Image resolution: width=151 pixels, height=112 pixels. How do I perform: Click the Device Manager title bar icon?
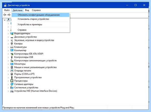click(x=5, y=5)
